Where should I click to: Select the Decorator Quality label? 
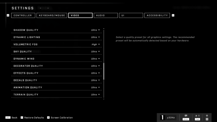pyautogui.click(x=28, y=66)
